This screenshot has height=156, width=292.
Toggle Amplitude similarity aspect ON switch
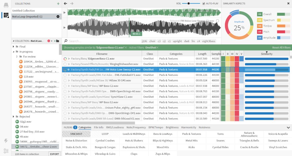260,38
